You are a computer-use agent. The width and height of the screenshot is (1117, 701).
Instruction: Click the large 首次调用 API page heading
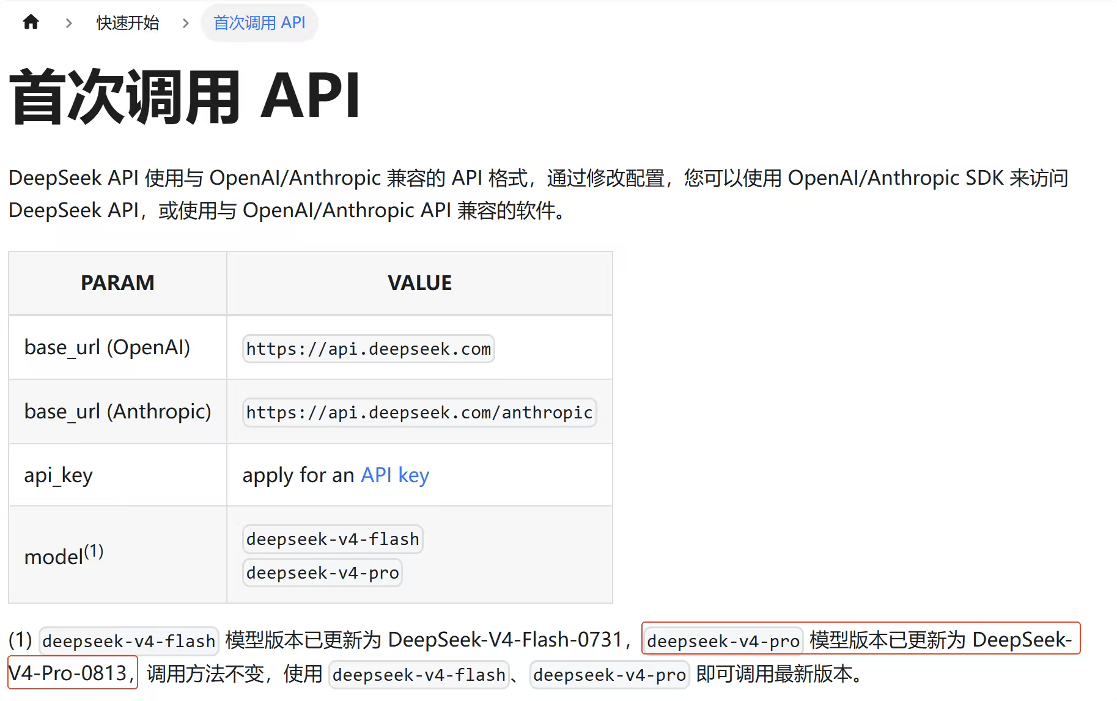[185, 97]
